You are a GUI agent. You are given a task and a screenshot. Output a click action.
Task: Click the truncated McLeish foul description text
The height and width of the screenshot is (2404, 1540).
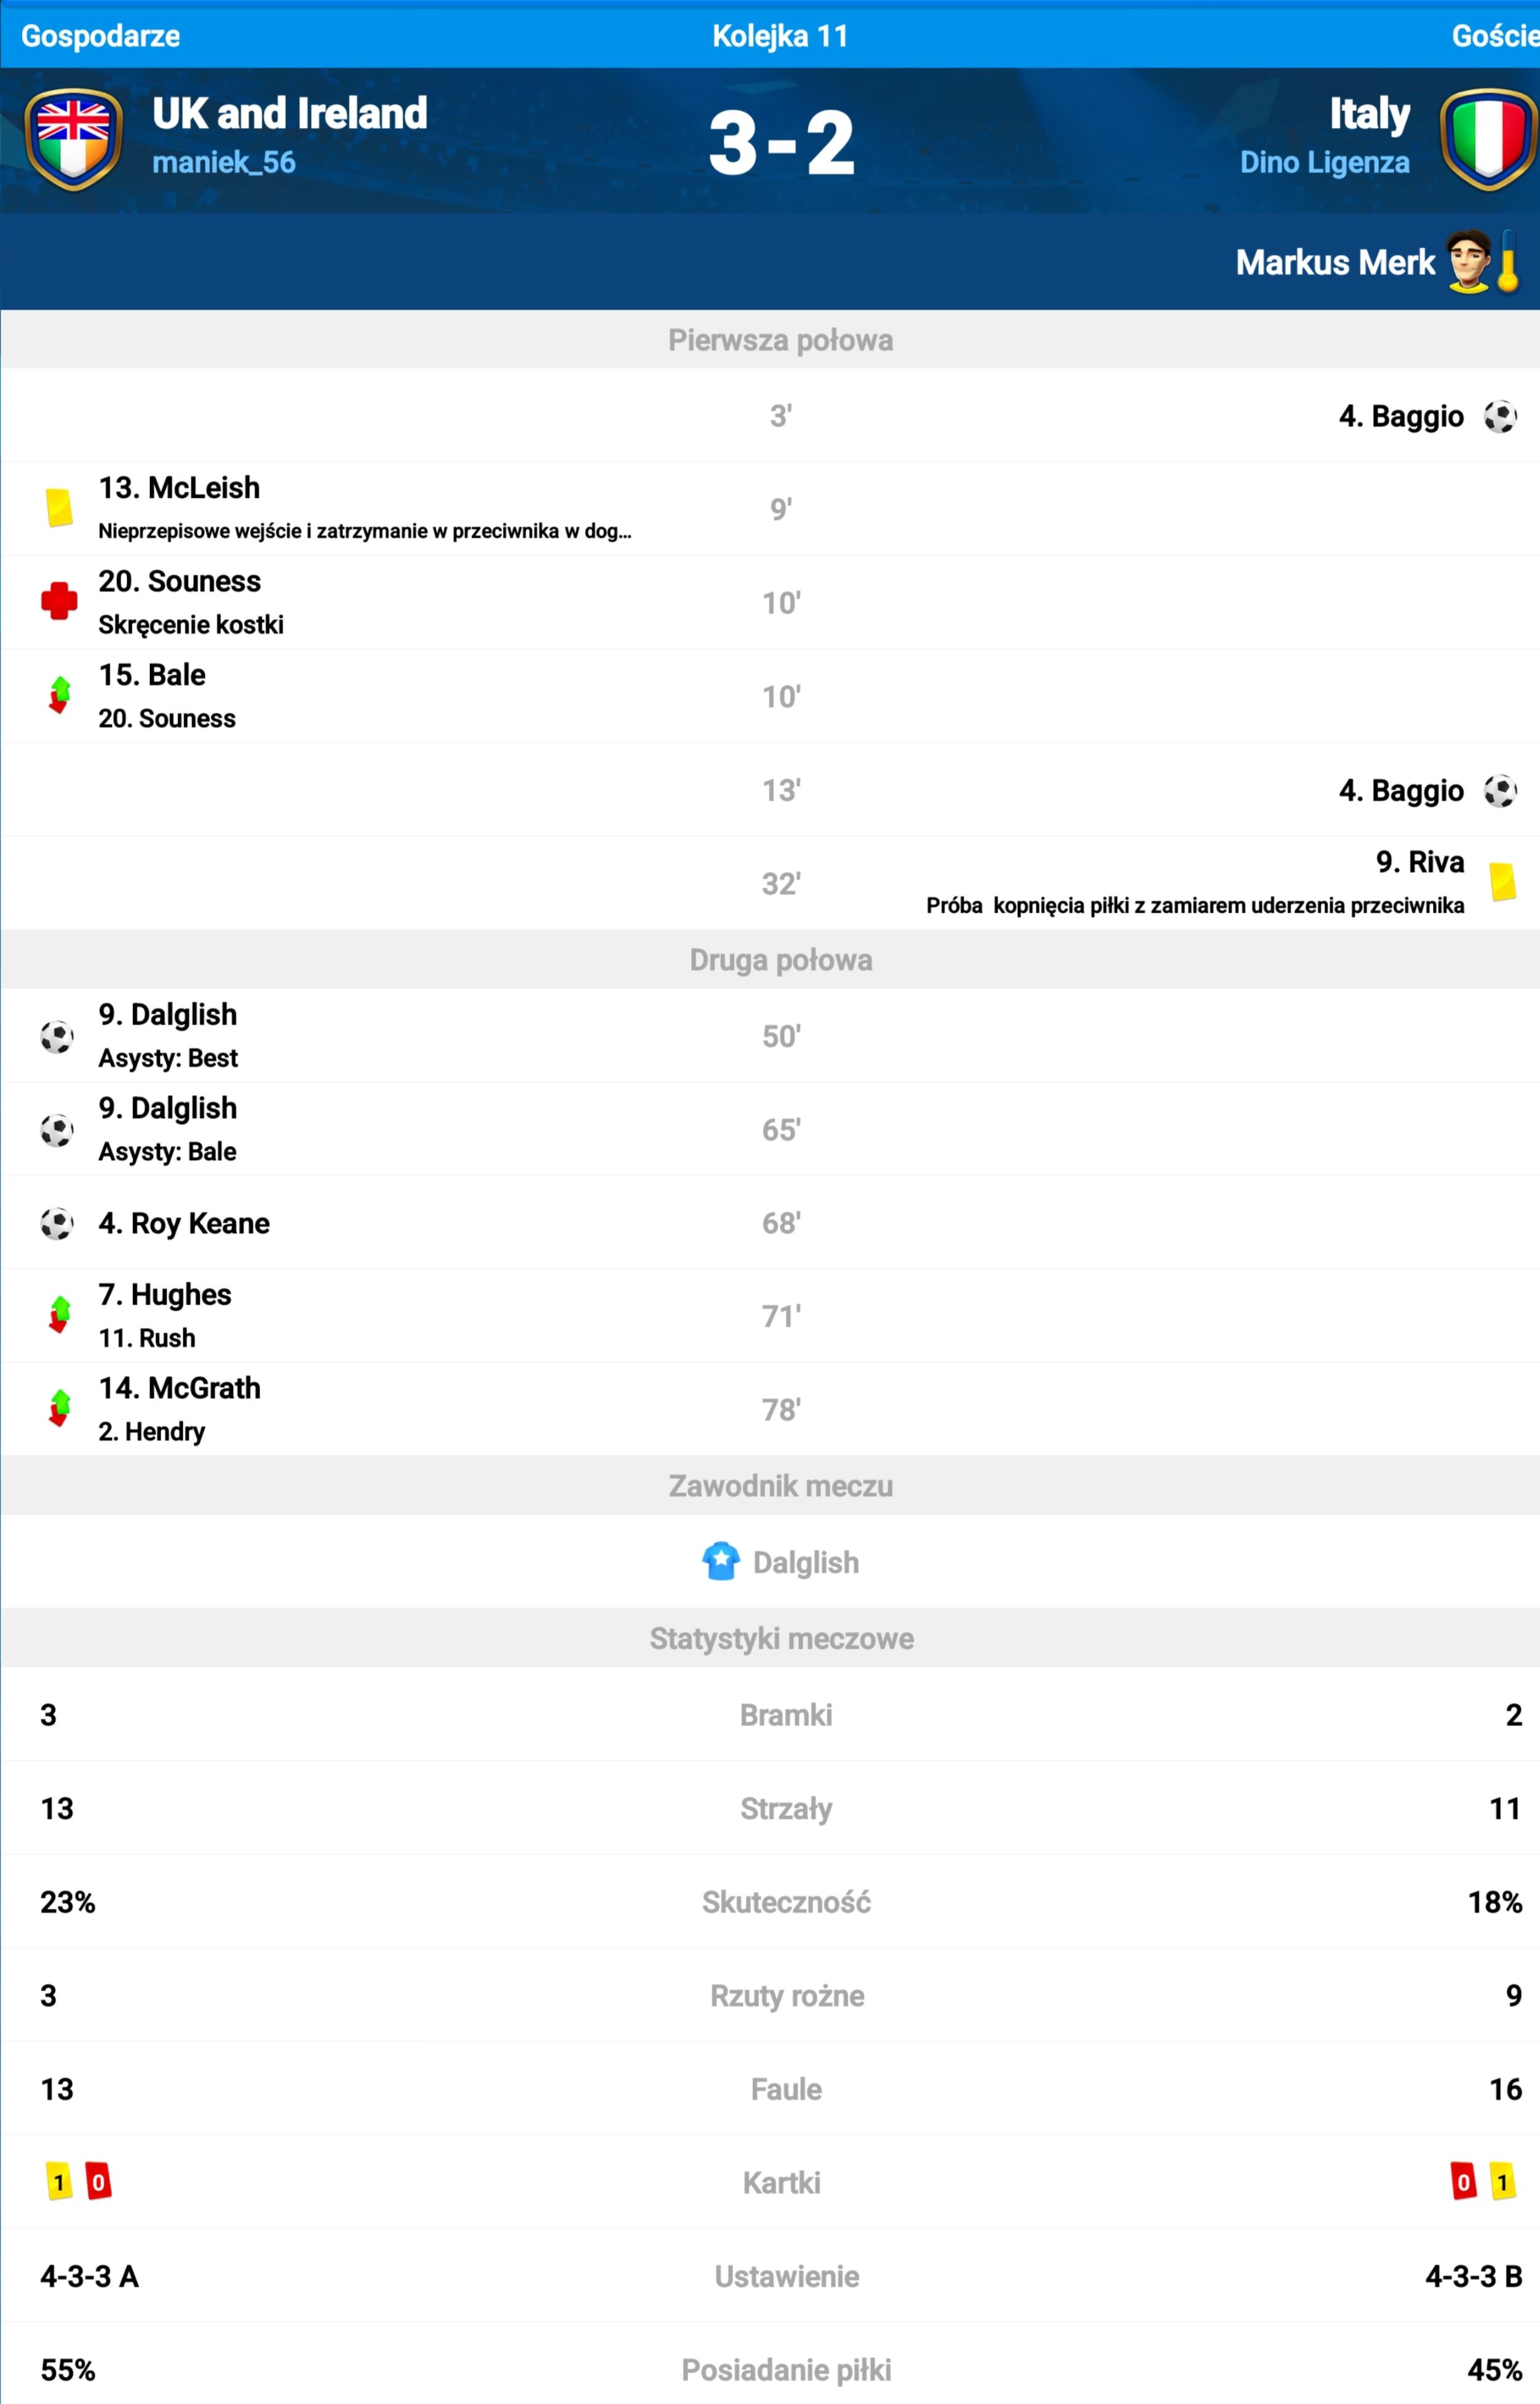(x=365, y=531)
